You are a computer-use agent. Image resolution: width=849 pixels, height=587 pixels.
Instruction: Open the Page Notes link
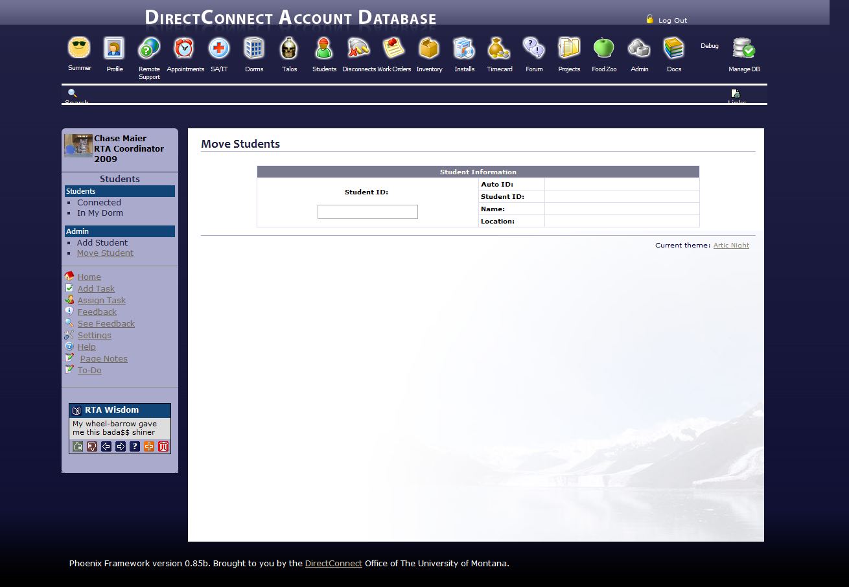point(104,359)
